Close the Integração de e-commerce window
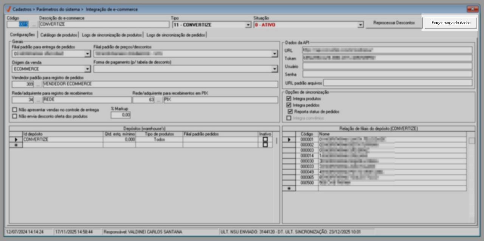Image resolution: width=484 pixels, height=241 pixels. 472,9
